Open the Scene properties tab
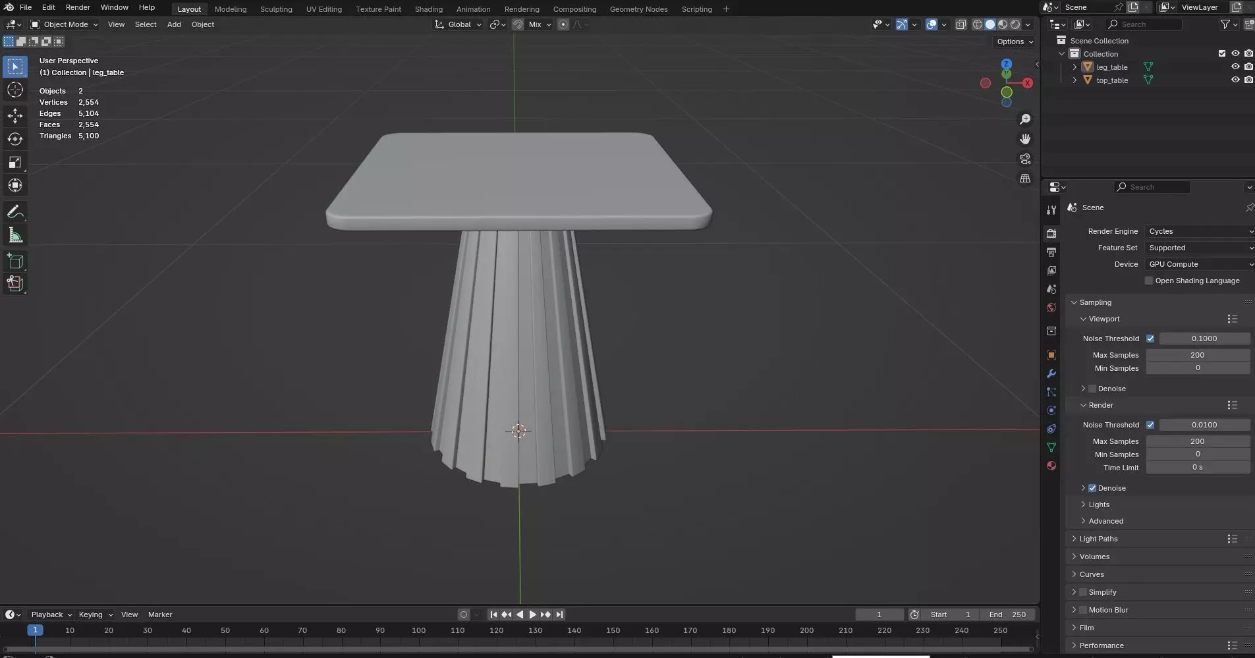1255x658 pixels. pyautogui.click(x=1051, y=289)
